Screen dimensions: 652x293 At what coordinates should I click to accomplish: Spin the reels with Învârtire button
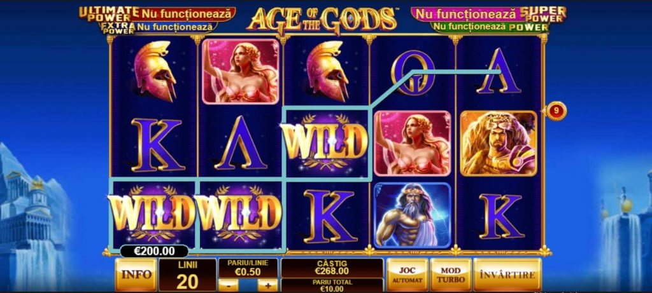click(507, 275)
